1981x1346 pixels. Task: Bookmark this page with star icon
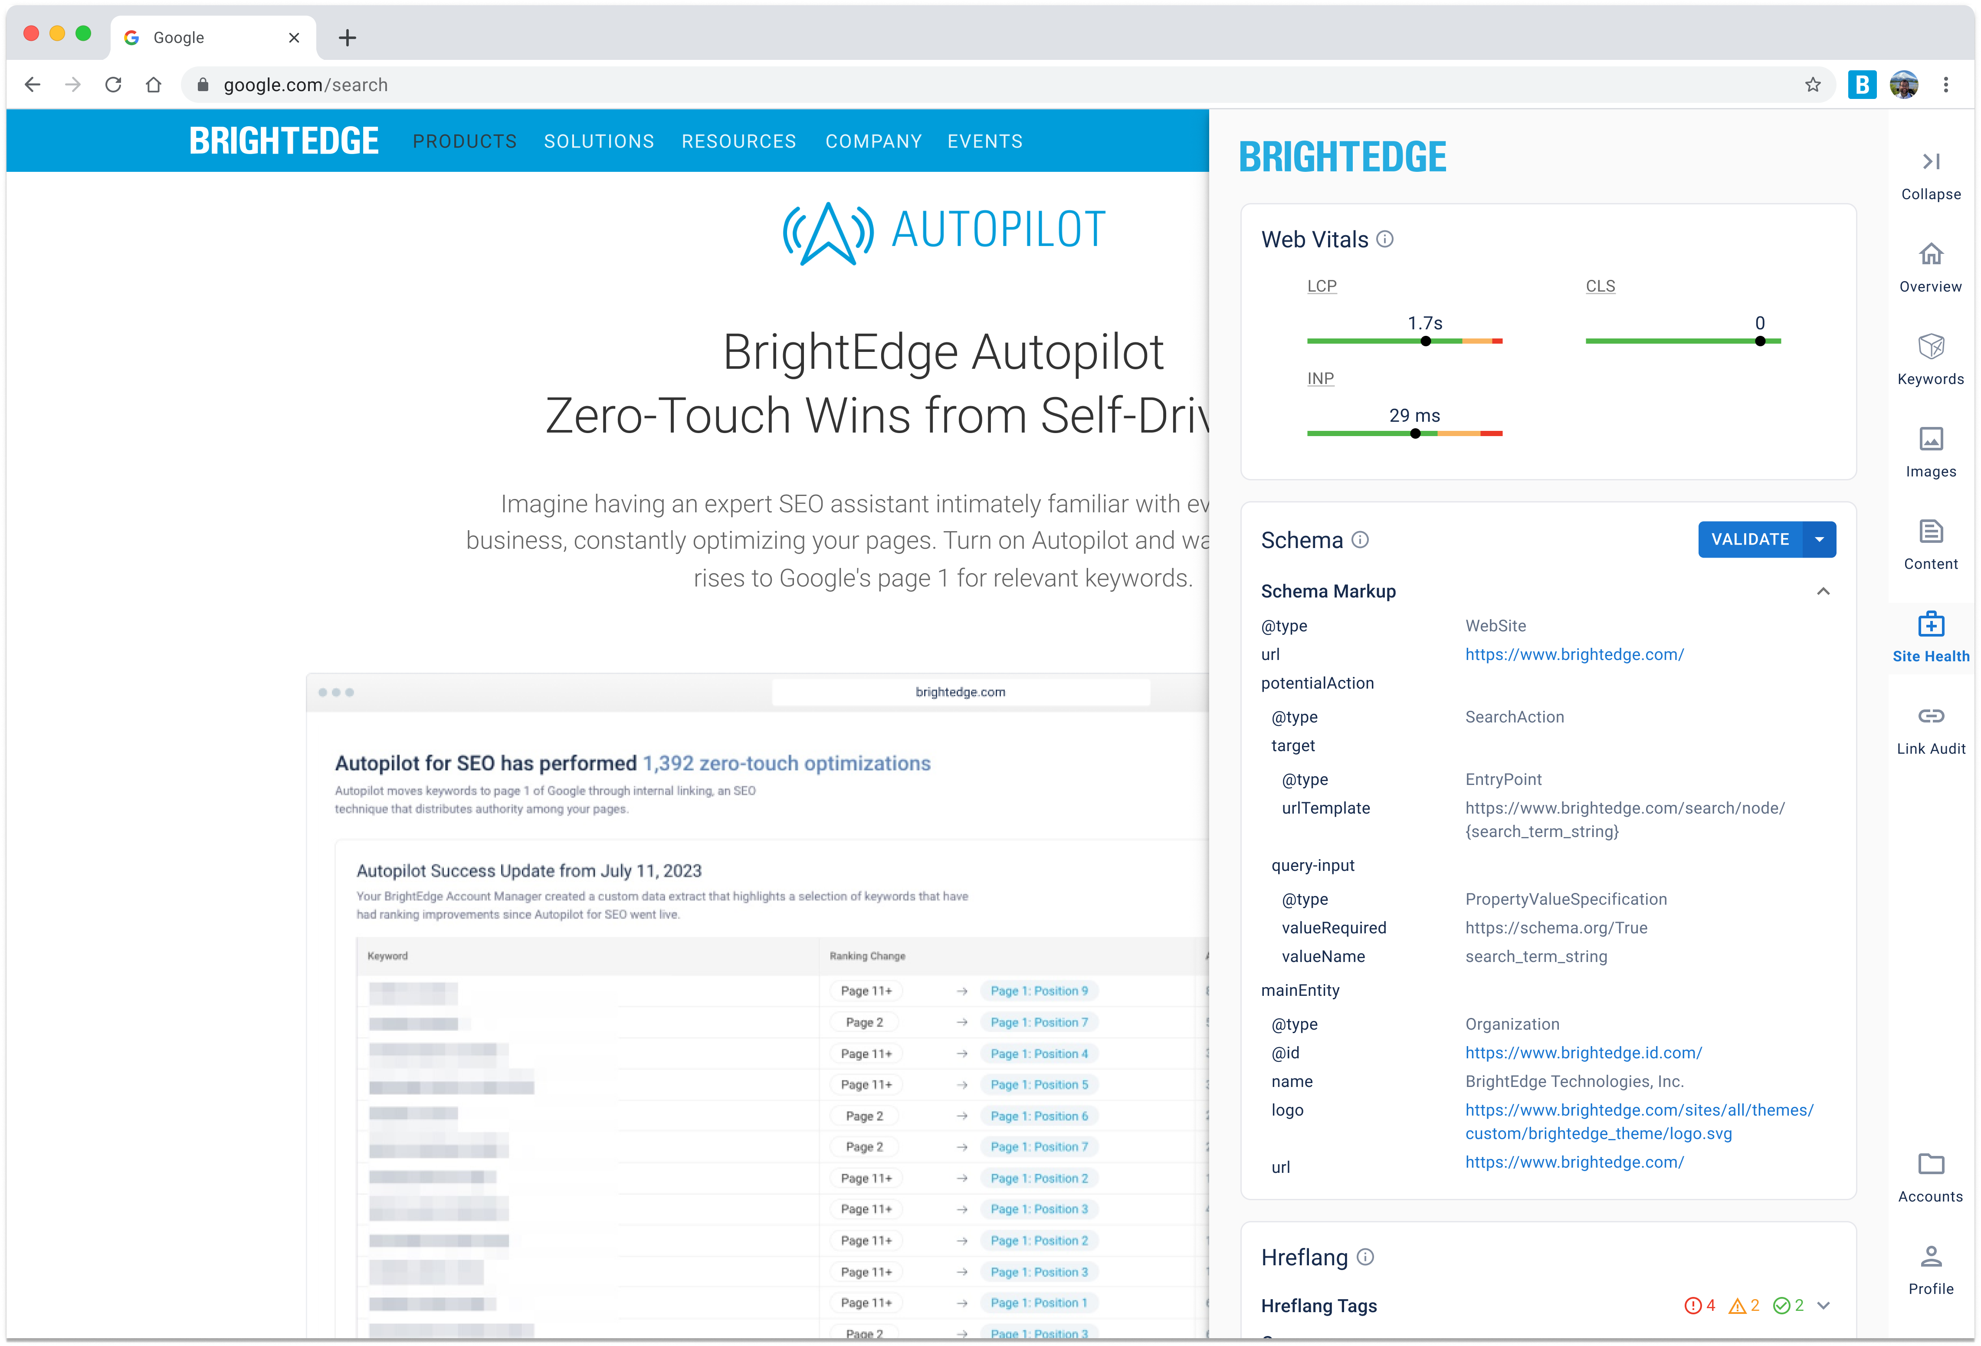coord(1812,84)
